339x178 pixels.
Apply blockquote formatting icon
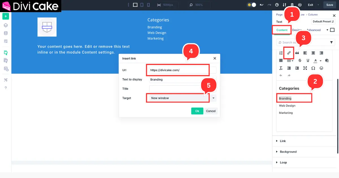coord(297,53)
